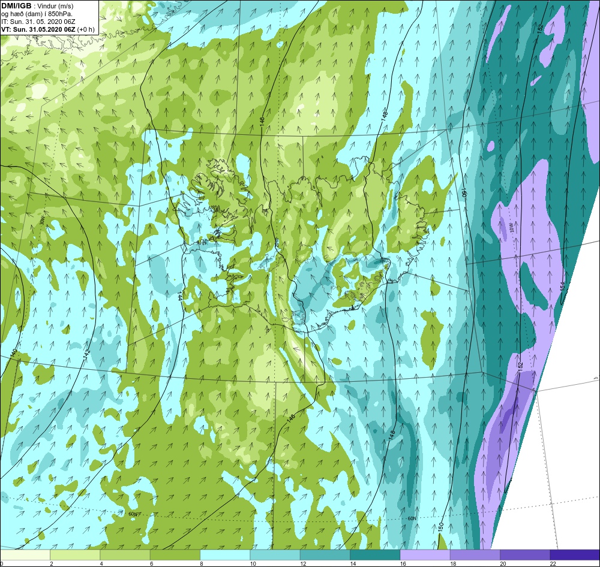
Task: Select the legend tick label '22'
Action: tap(553, 563)
